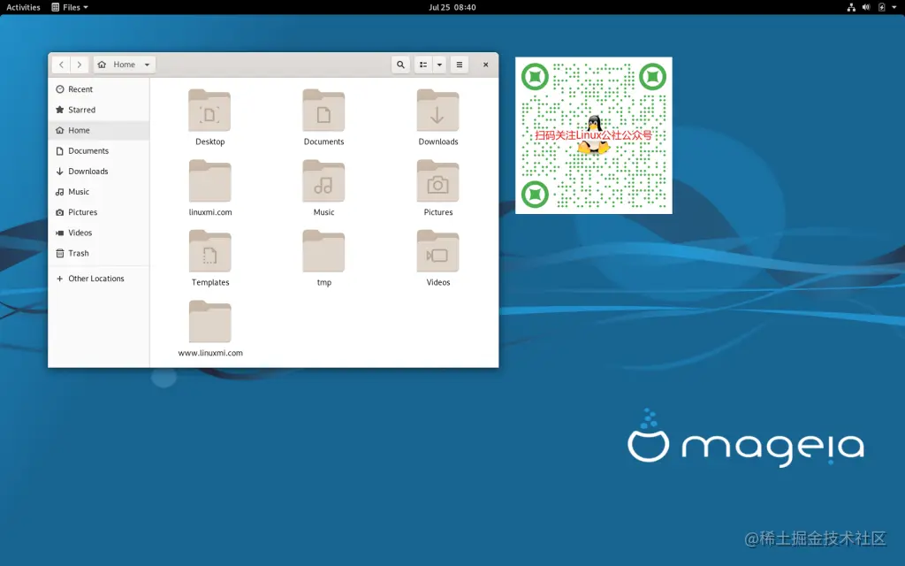Open the Home path bar dropdown
Screen dimensions: 905x566
pos(125,65)
